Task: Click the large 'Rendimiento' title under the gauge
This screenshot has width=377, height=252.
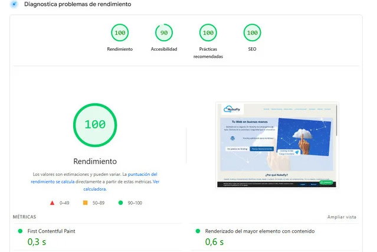Action: point(95,161)
